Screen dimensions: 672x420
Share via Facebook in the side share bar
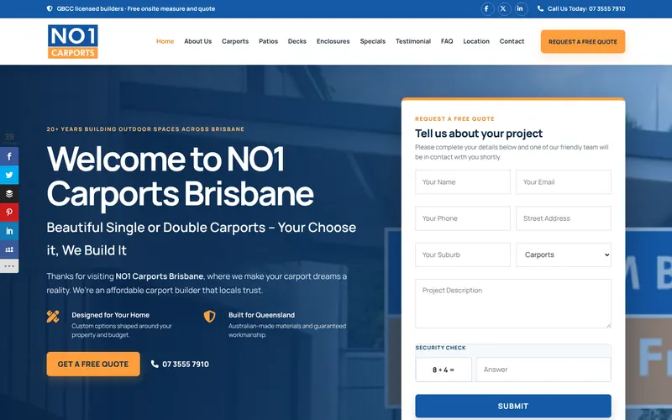pyautogui.click(x=9, y=156)
